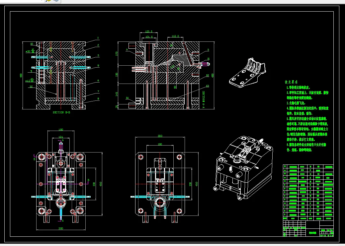Click the title block

pos(308,228)
